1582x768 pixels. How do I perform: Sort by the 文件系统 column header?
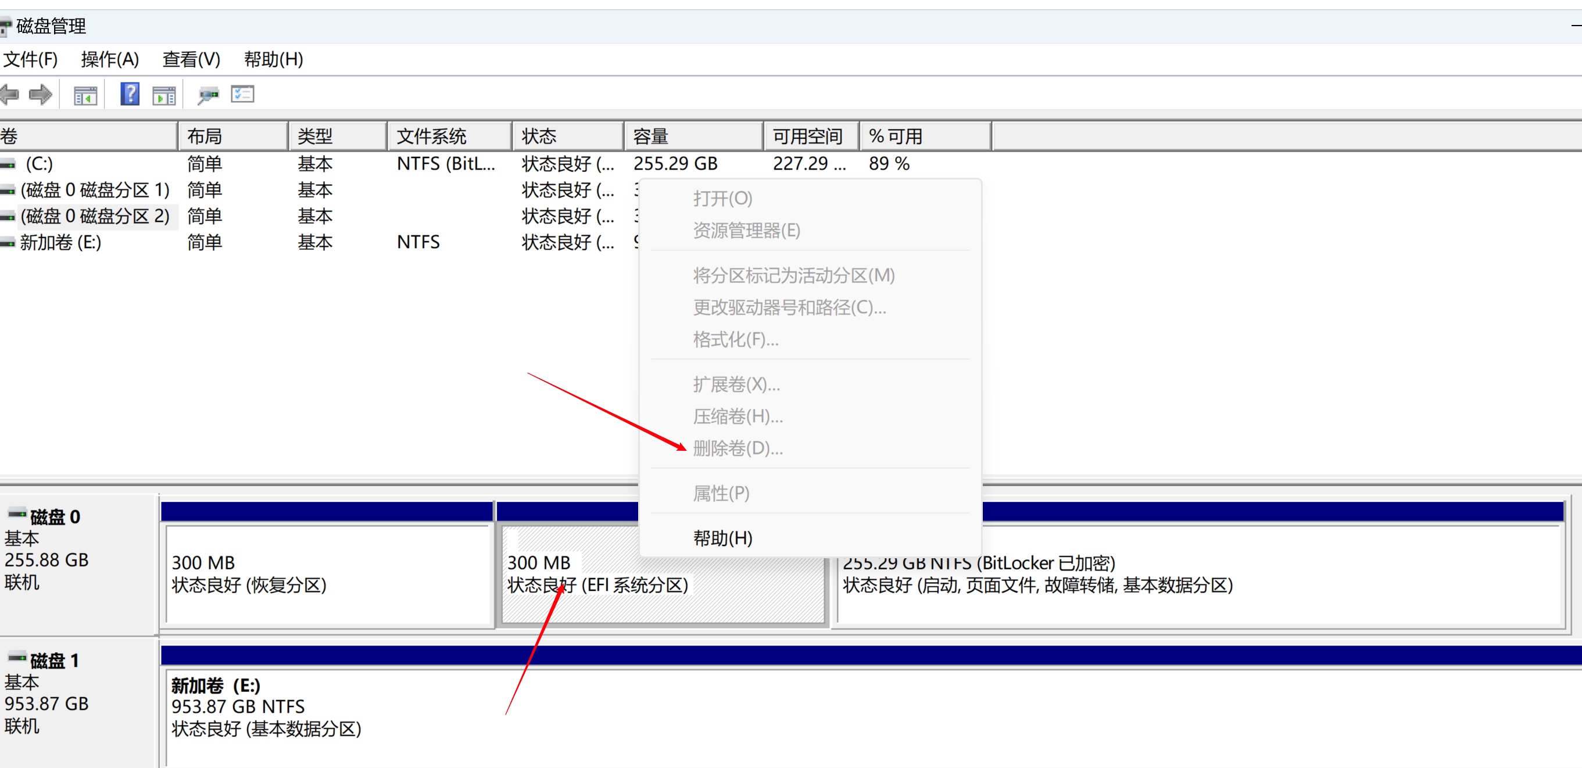coord(450,137)
